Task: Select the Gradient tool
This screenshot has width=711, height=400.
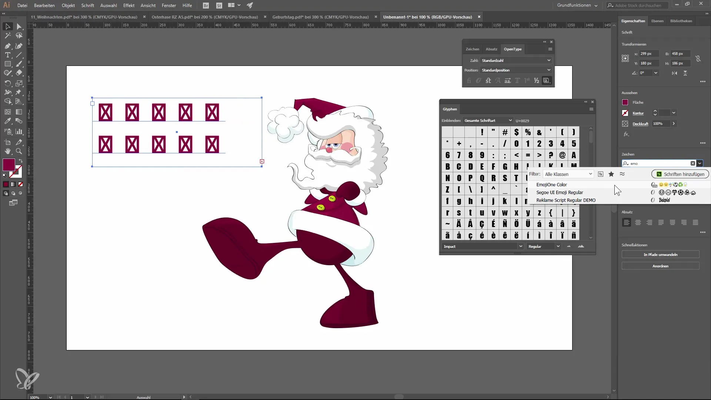Action: point(19,111)
